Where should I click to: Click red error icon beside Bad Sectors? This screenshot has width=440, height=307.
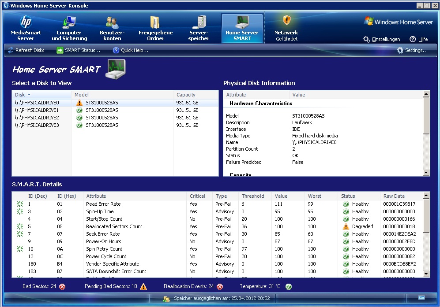(x=62, y=287)
